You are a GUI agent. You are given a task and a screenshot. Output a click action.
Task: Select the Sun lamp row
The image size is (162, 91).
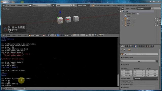[x=128, y=26]
